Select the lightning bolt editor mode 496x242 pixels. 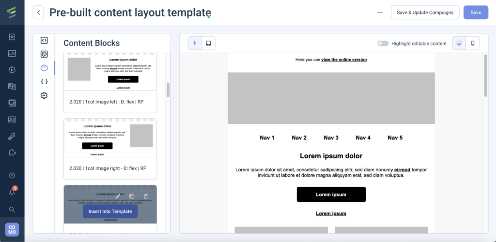[195, 43]
